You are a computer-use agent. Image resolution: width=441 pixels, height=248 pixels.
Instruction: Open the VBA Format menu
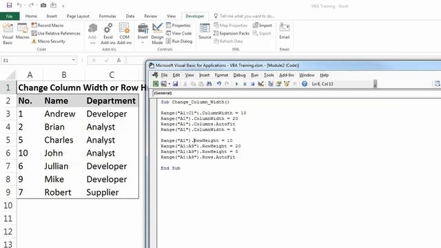tap(221, 75)
